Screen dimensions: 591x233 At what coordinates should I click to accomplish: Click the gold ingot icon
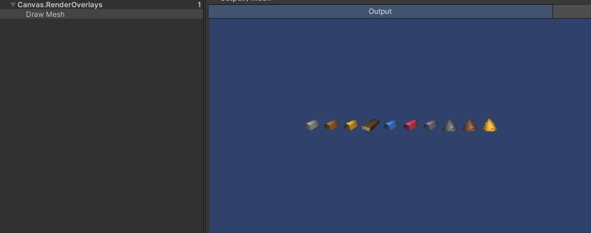coord(351,125)
